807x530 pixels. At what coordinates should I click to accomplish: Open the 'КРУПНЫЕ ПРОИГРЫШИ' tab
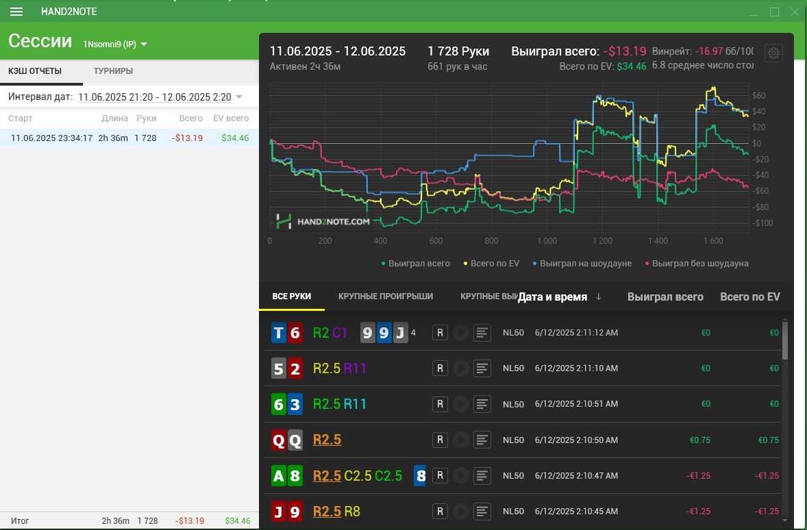[386, 296]
